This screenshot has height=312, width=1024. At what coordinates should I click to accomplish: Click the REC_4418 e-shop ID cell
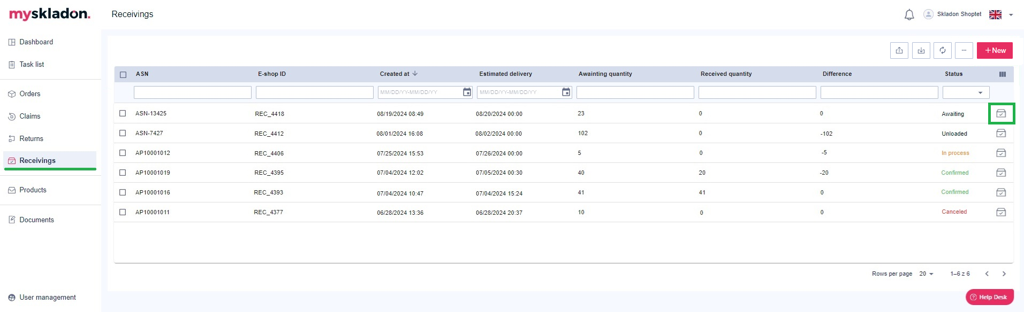270,114
